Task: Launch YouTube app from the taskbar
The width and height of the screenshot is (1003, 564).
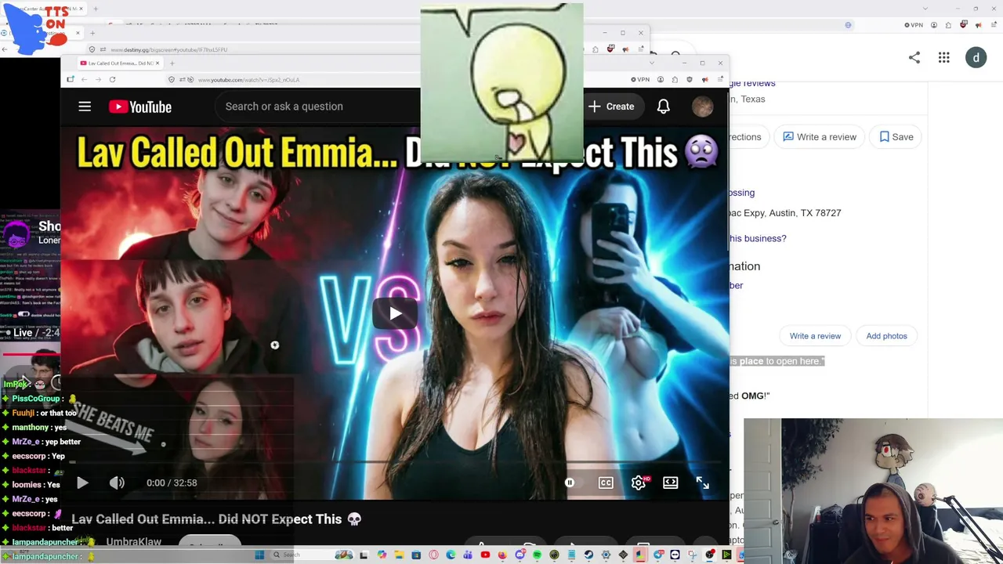Action: [x=485, y=555]
